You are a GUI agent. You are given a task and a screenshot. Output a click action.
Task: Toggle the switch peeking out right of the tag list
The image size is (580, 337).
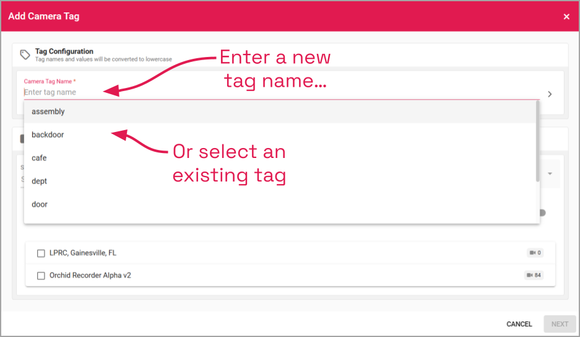[x=543, y=212]
